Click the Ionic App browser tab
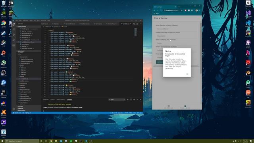 pos(165,7)
